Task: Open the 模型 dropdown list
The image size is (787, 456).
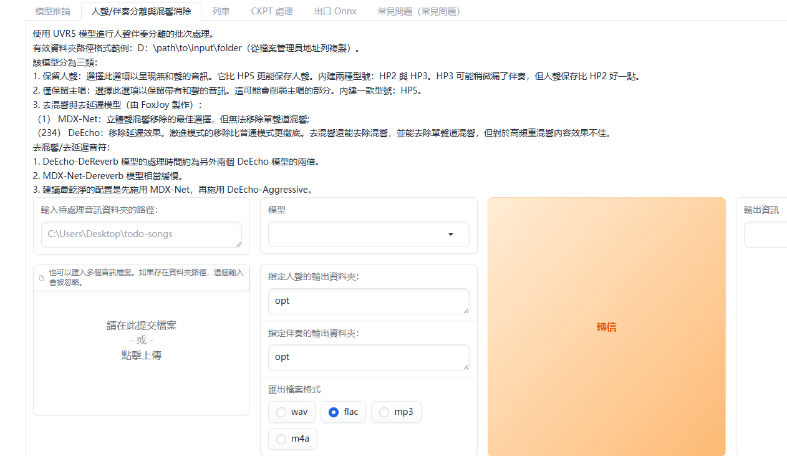Action: 369,235
